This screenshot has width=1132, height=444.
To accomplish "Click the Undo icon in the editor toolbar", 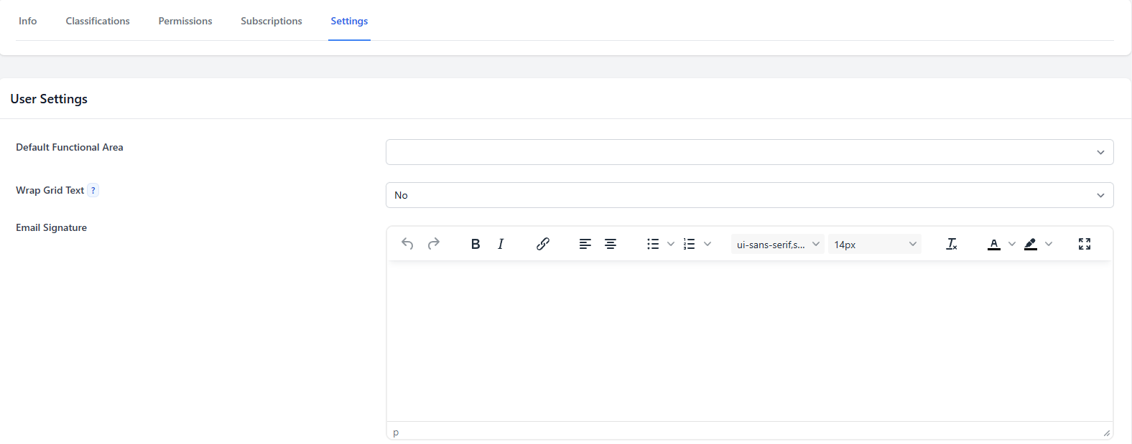I will click(x=407, y=244).
